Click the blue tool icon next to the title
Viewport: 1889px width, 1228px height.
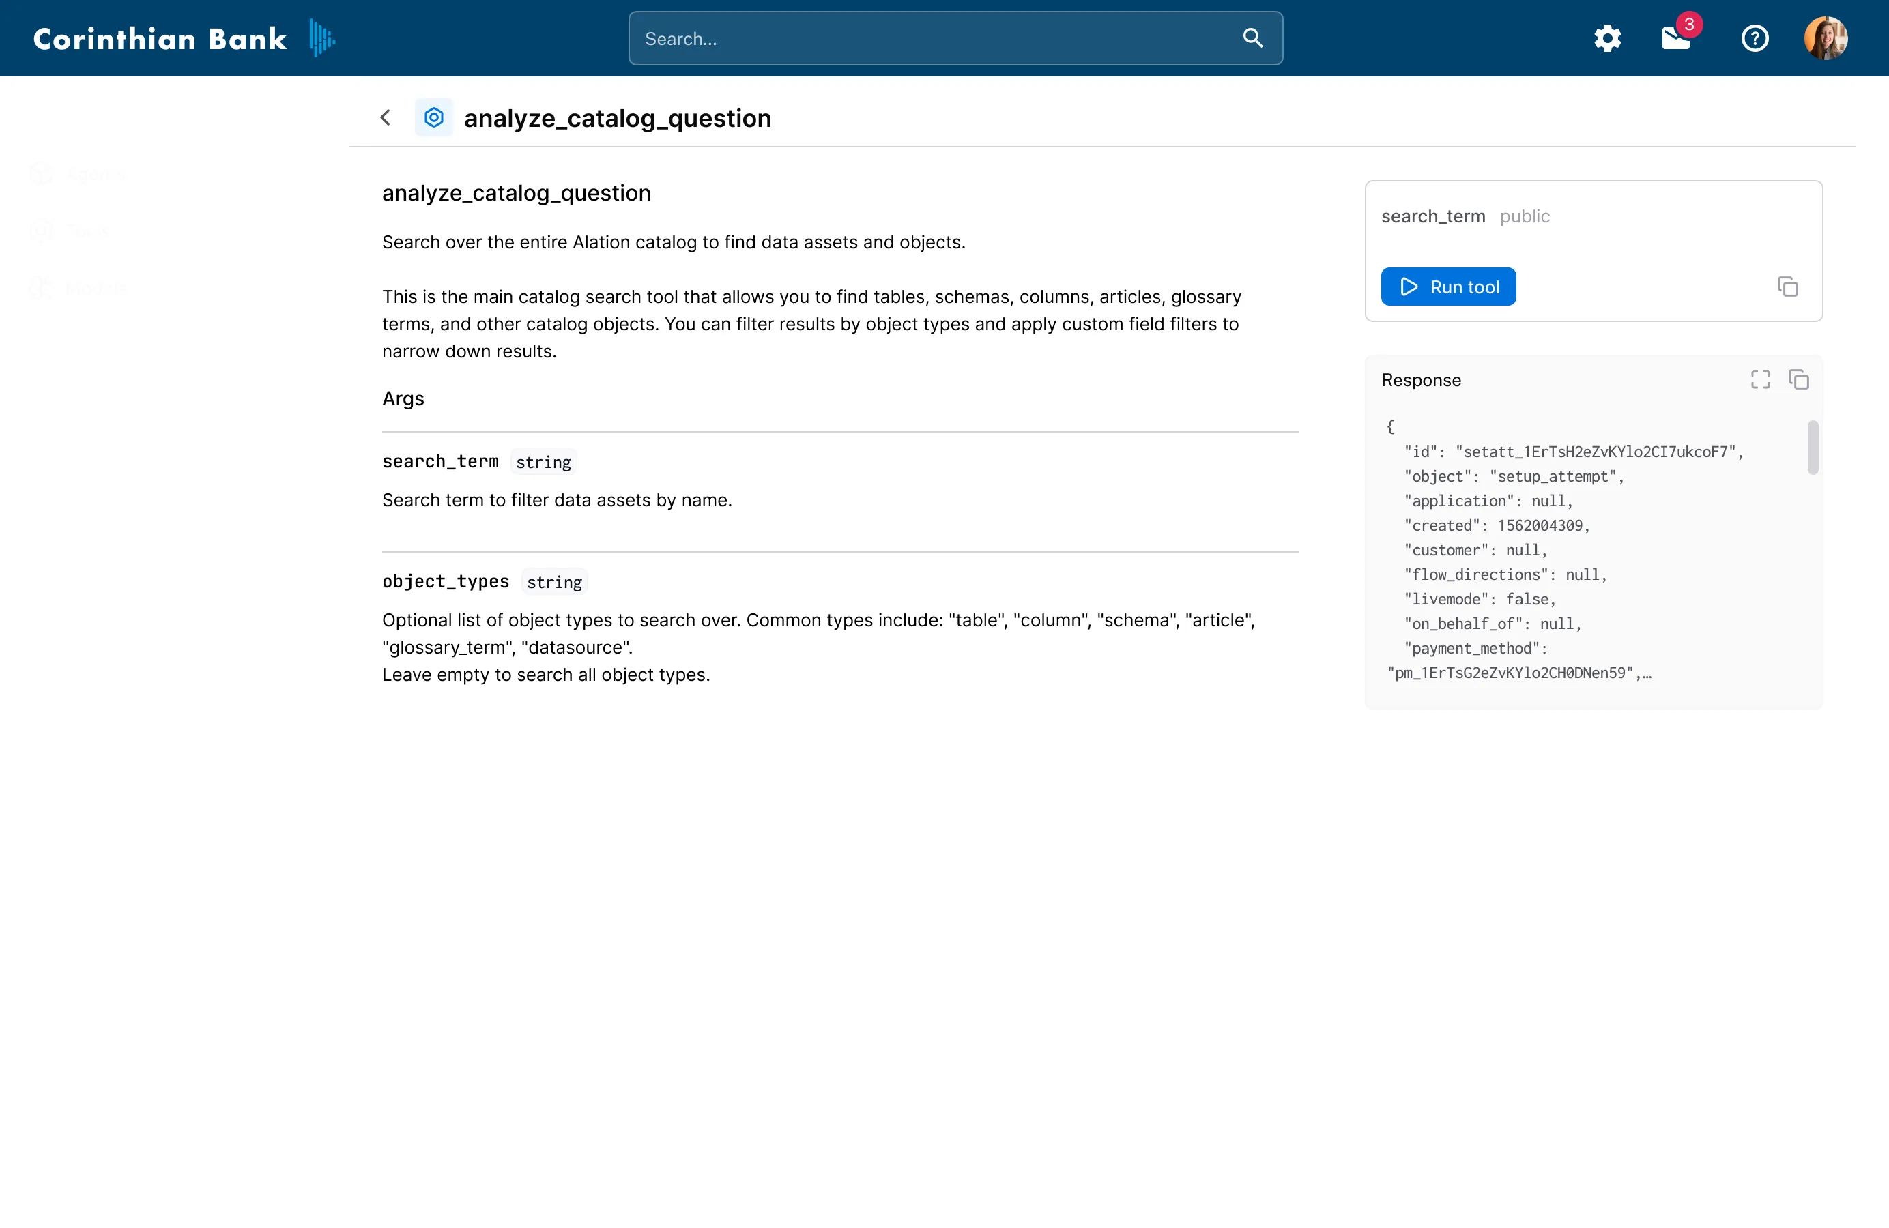tap(434, 117)
